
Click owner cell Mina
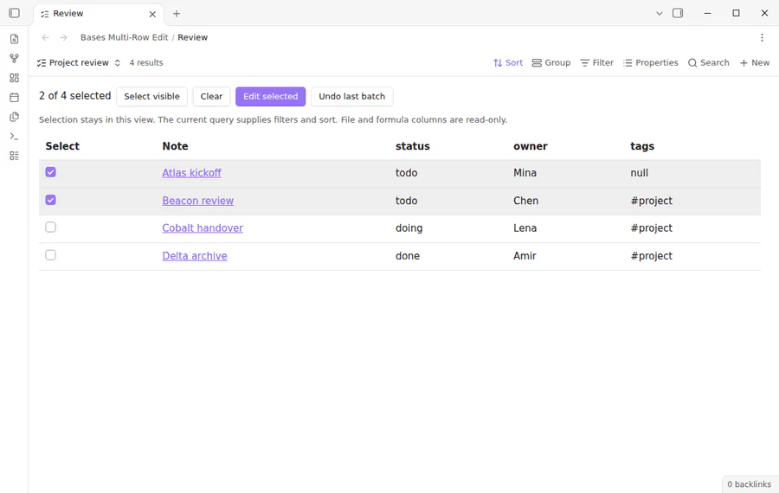pyautogui.click(x=525, y=173)
